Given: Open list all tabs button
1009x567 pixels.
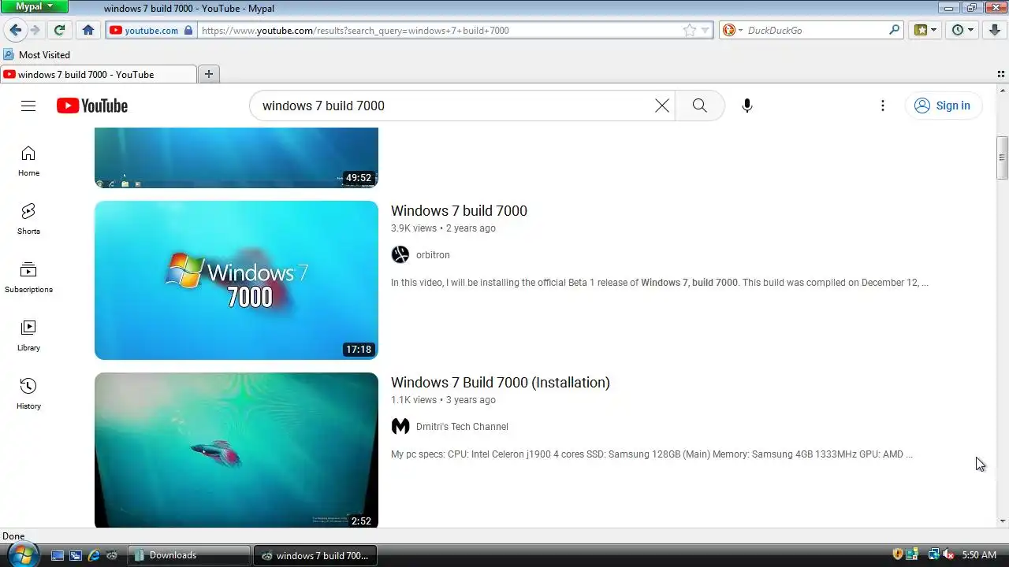Looking at the screenshot, I should pos(1001,74).
